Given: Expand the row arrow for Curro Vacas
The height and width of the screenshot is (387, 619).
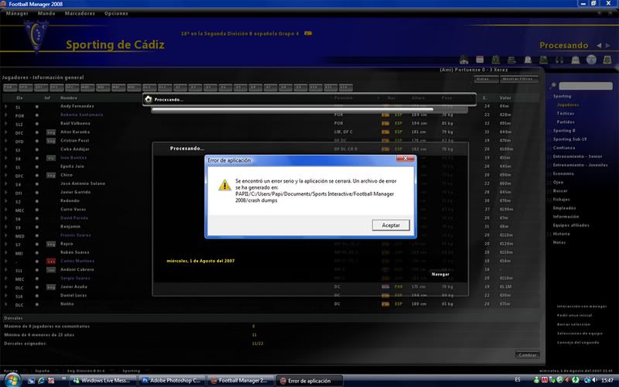Looking at the screenshot, I should (6, 210).
